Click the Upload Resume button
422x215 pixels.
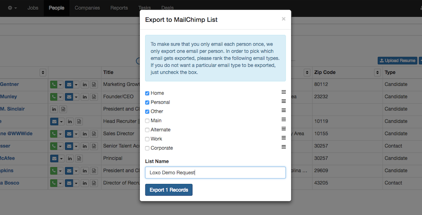click(397, 60)
